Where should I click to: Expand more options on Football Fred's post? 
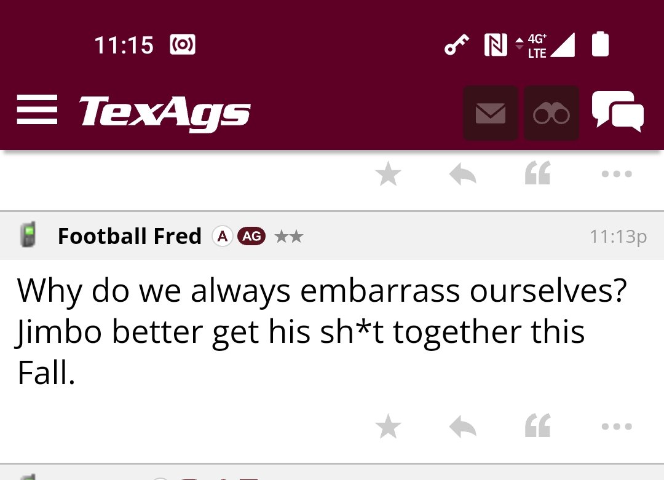tap(617, 427)
